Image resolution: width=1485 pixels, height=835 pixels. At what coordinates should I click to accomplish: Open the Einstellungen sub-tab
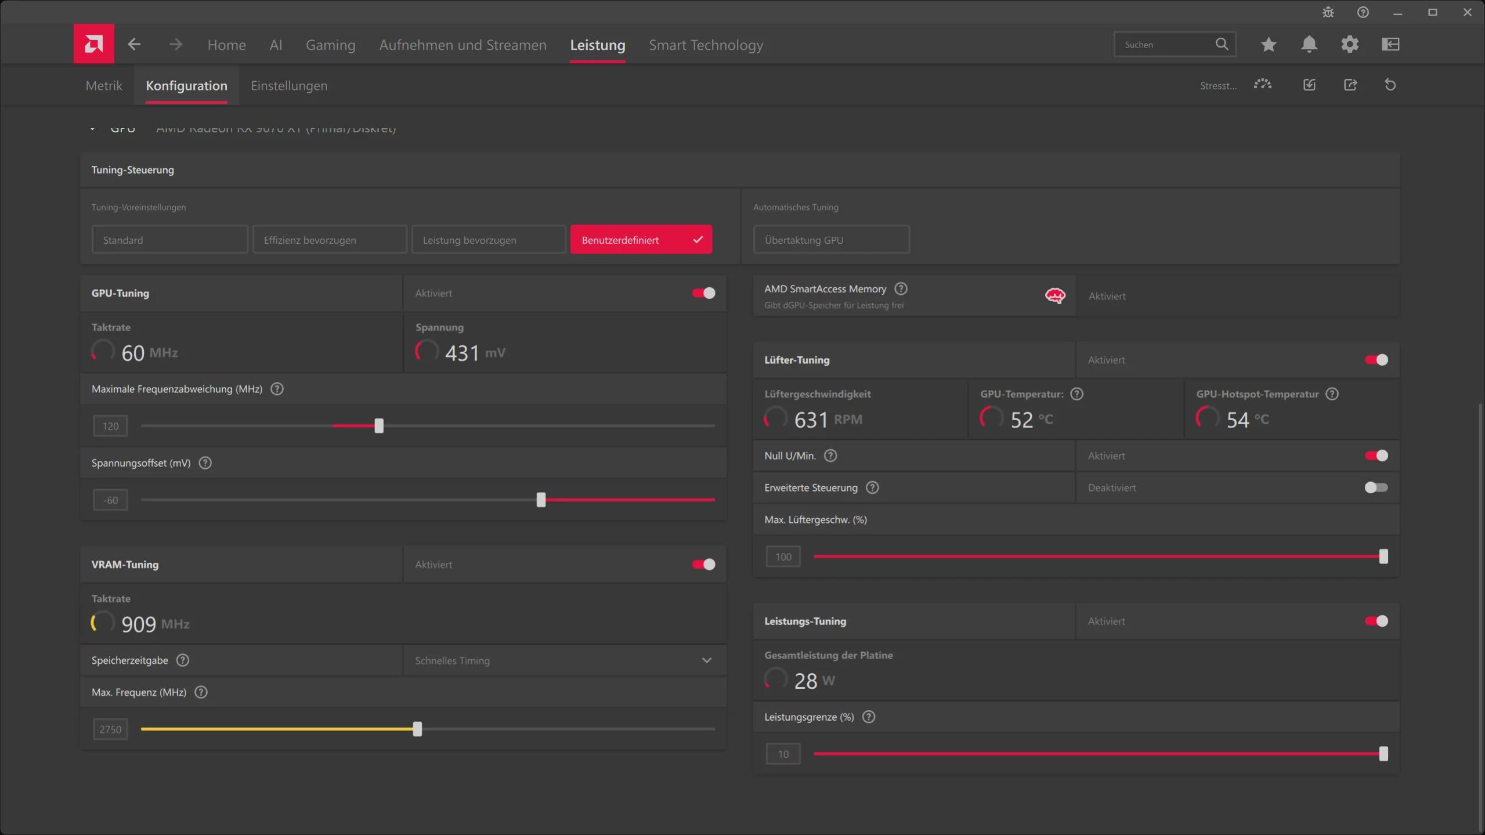coord(289,85)
